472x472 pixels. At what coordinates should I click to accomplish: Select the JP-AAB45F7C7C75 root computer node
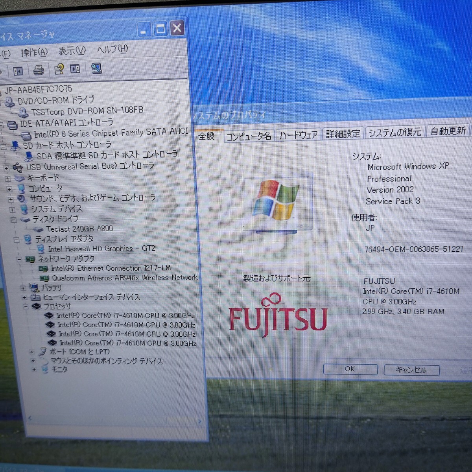[39, 90]
